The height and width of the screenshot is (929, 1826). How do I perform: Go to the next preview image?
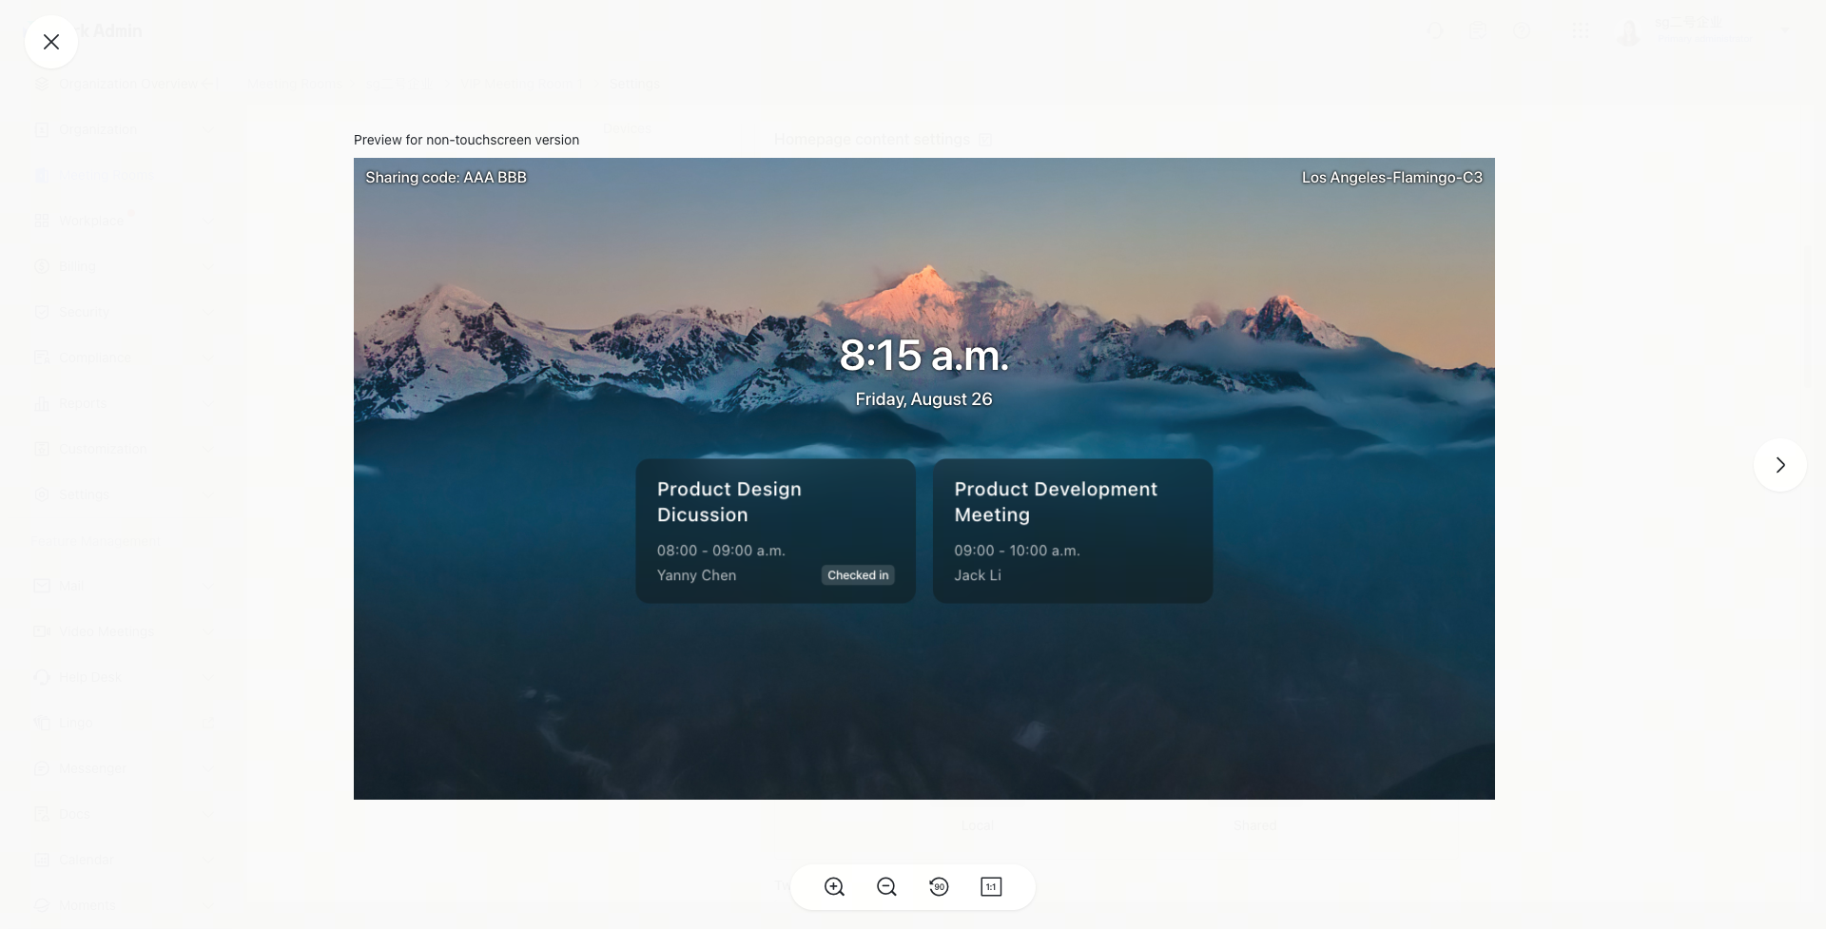coord(1779,465)
